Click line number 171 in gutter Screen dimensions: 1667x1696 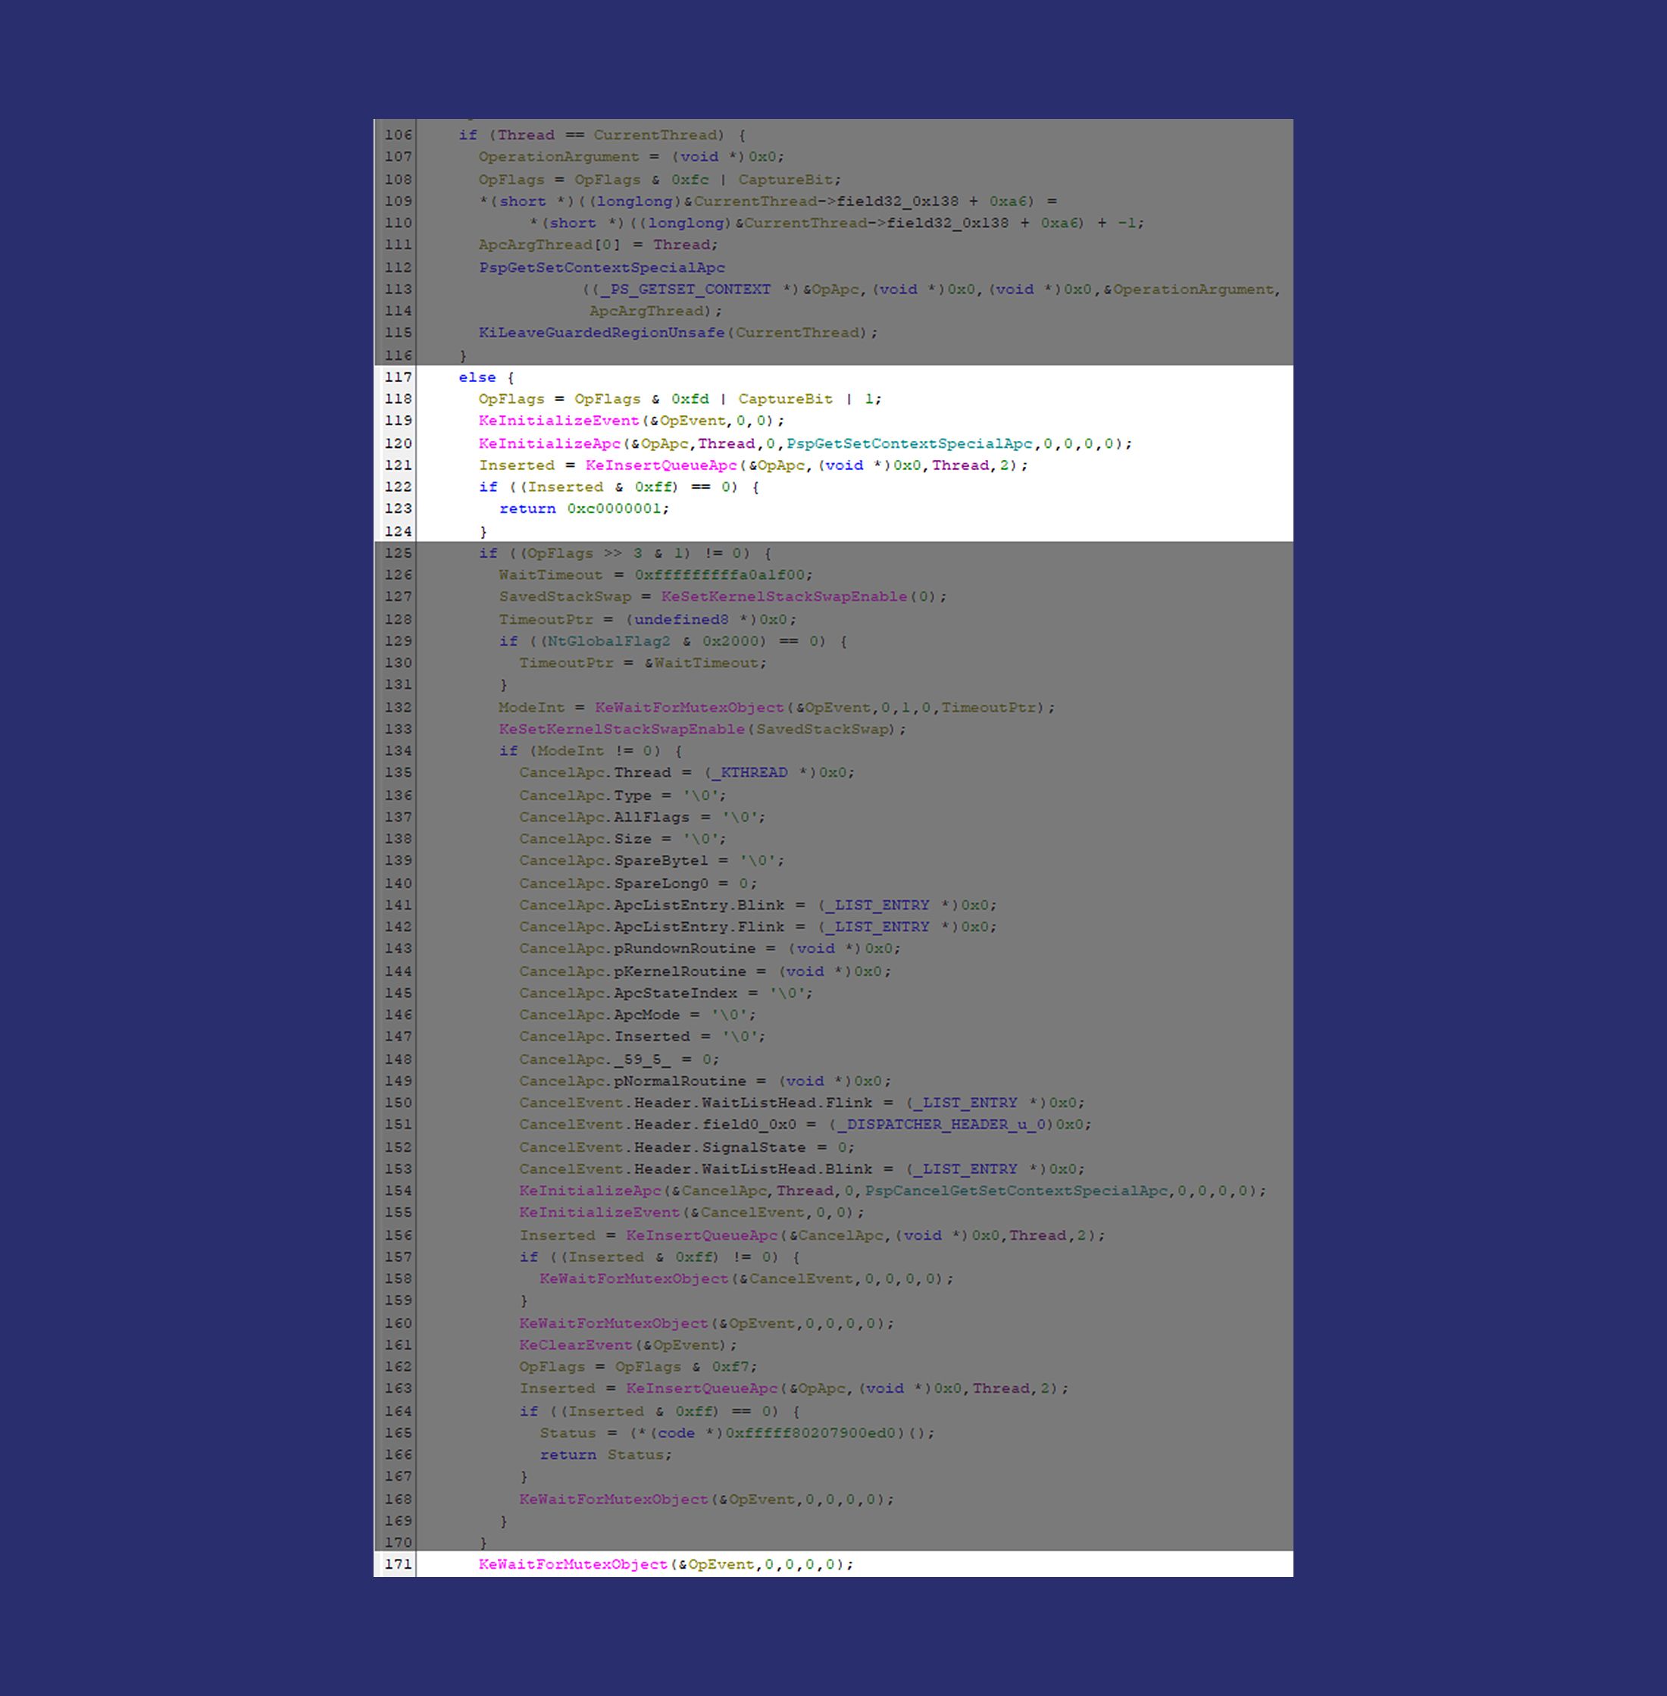(x=398, y=1564)
